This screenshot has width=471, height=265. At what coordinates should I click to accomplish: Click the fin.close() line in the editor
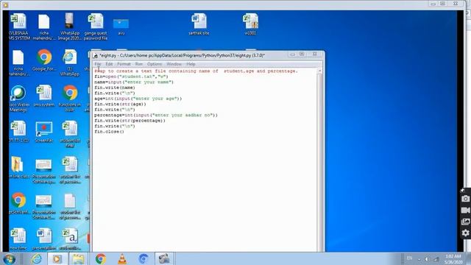[x=109, y=132]
